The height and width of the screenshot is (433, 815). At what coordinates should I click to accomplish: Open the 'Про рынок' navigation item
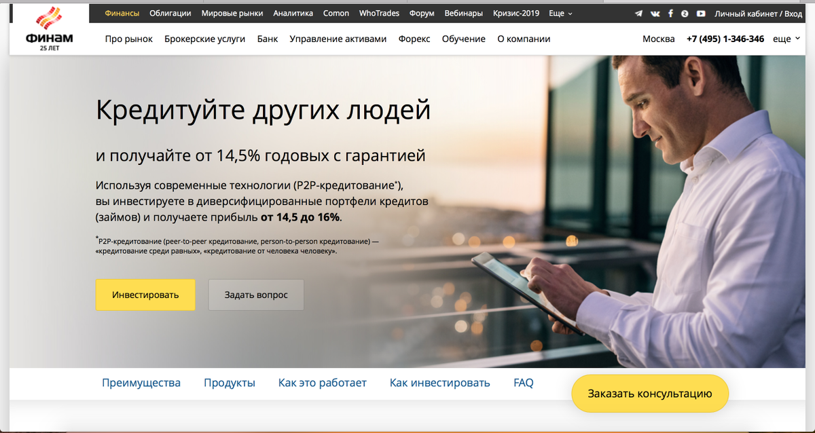click(129, 39)
